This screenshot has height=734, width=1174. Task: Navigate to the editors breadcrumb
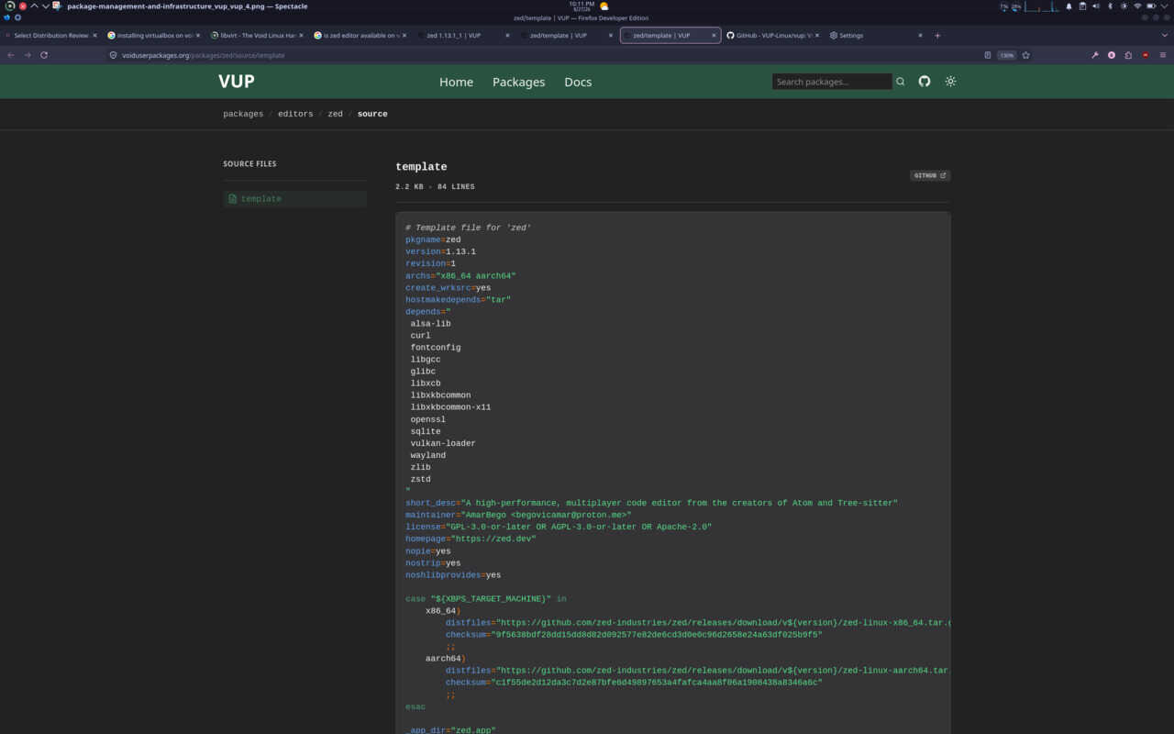click(x=295, y=114)
